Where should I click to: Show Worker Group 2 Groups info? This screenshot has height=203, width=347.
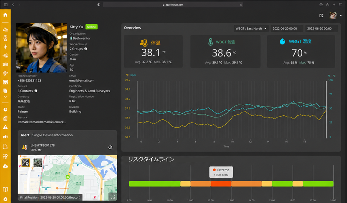tap(85, 49)
